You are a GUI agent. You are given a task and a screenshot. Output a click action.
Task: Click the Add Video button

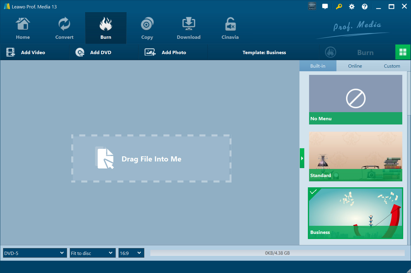26,52
